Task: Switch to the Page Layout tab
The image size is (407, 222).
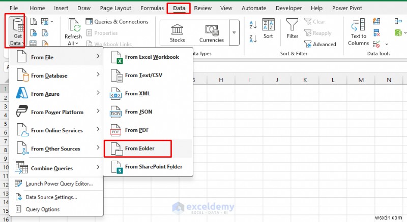Action: coord(115,8)
